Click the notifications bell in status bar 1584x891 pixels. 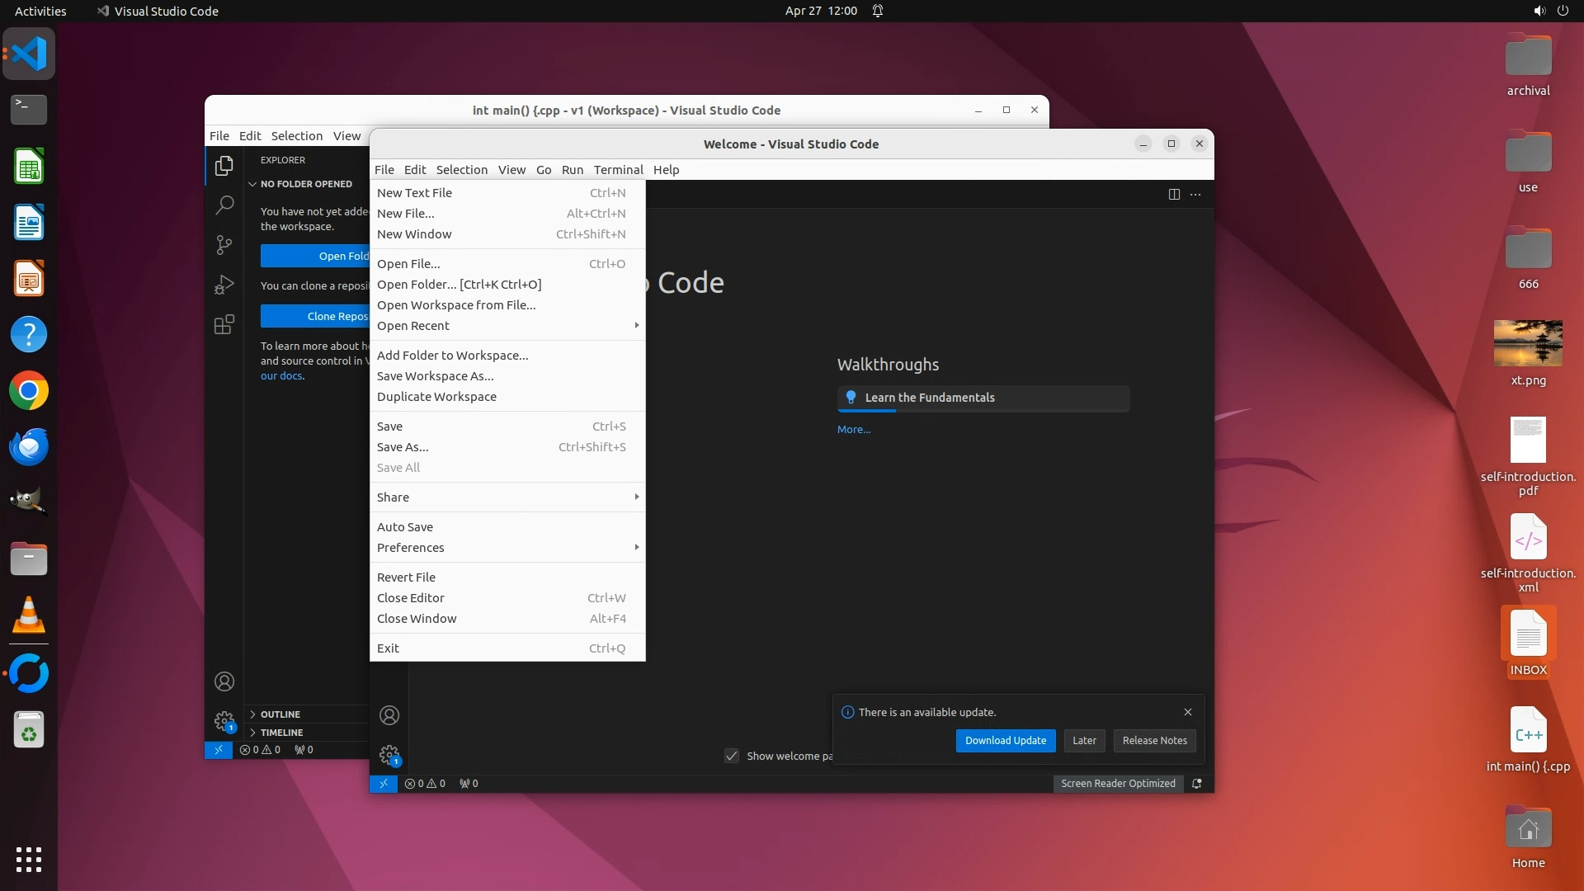coord(1196,784)
